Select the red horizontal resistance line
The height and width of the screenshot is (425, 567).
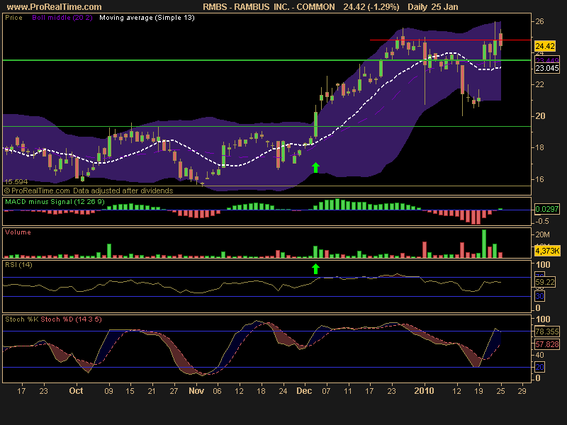(x=450, y=40)
